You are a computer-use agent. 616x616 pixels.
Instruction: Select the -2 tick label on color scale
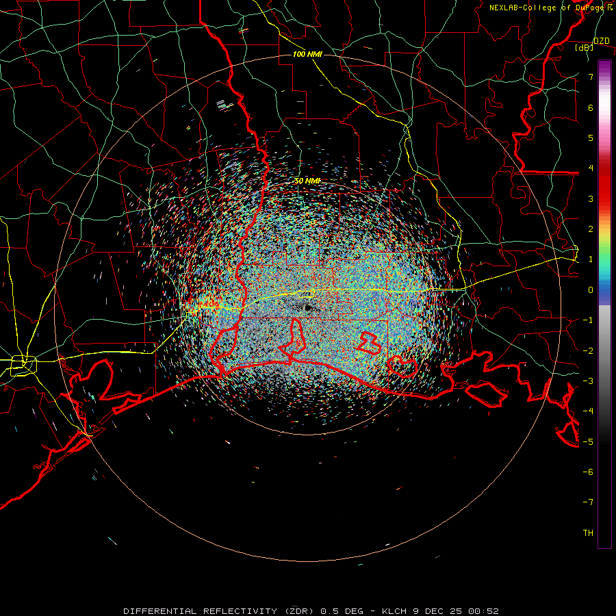588,351
